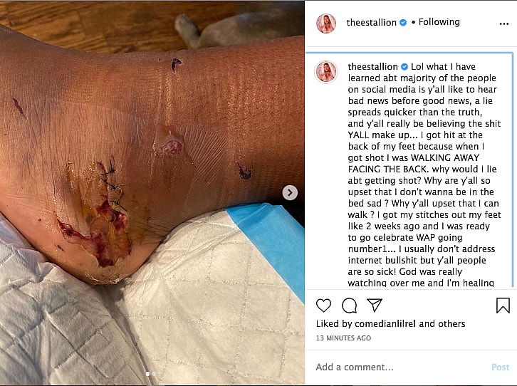This screenshot has height=386, width=517.
Task: Click verified badge beside header username
Action: (403, 22)
